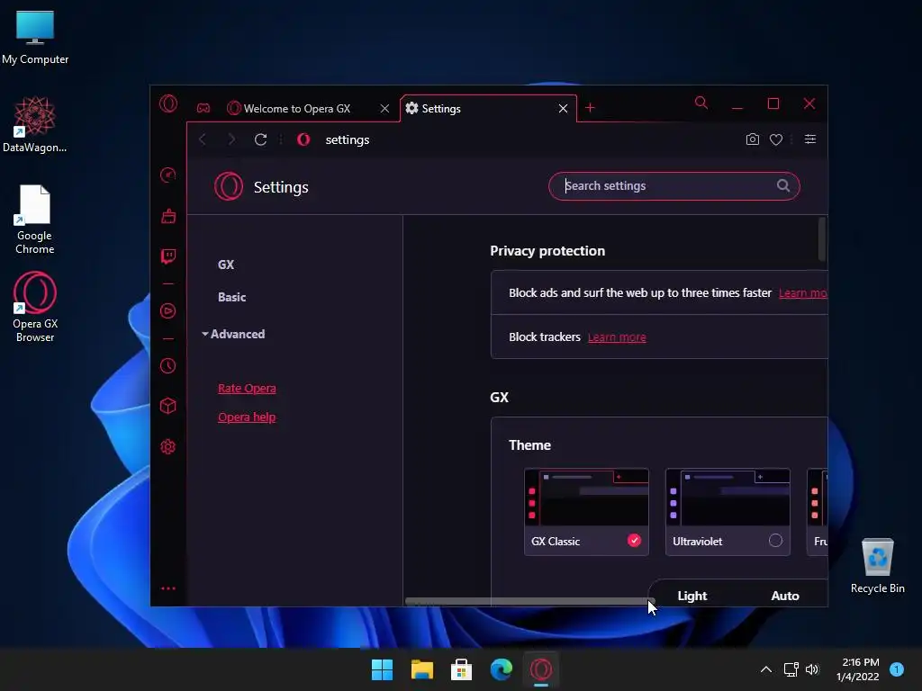The image size is (922, 691).
Task: Click the search magnifier in Search settings
Action: click(783, 185)
